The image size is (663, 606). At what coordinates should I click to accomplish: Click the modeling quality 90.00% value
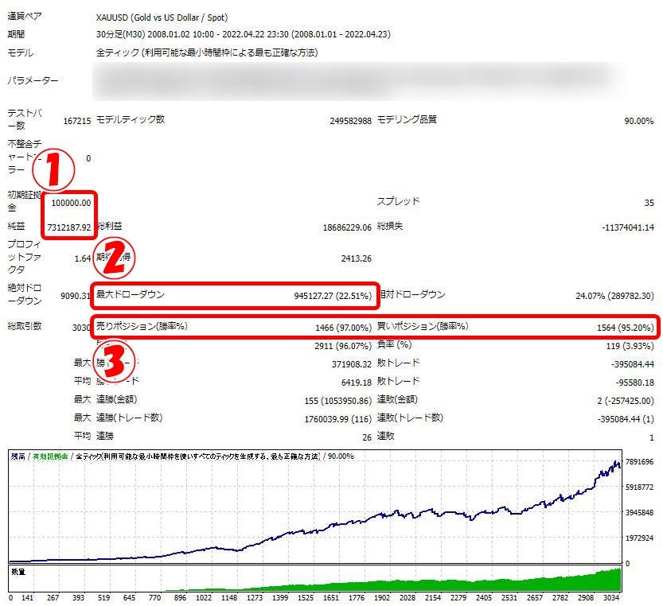(638, 121)
